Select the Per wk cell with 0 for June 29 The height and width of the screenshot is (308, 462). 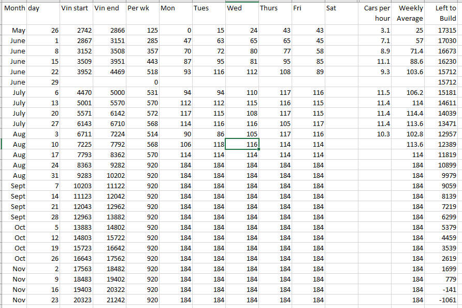coord(142,82)
